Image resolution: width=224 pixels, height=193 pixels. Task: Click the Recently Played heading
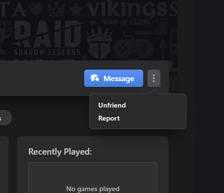tap(60, 152)
